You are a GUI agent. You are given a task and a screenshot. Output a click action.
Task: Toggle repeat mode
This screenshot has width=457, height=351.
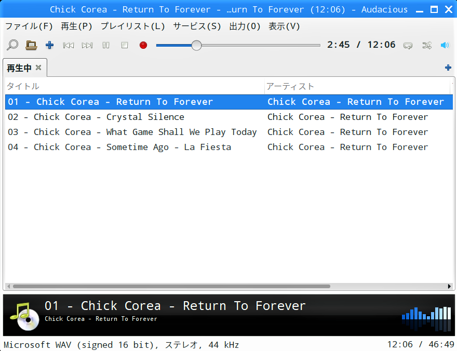tap(408, 46)
